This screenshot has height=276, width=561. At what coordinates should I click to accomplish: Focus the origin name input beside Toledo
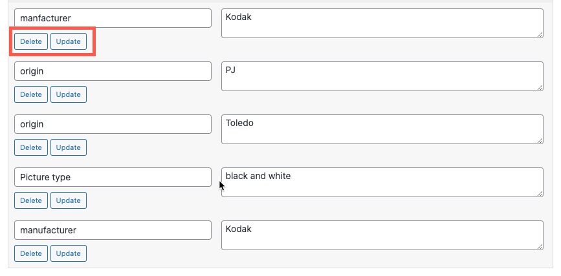pyautogui.click(x=113, y=124)
